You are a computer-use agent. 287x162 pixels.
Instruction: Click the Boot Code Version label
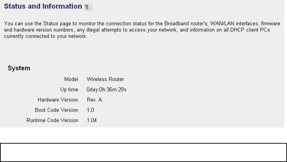pos(57,110)
